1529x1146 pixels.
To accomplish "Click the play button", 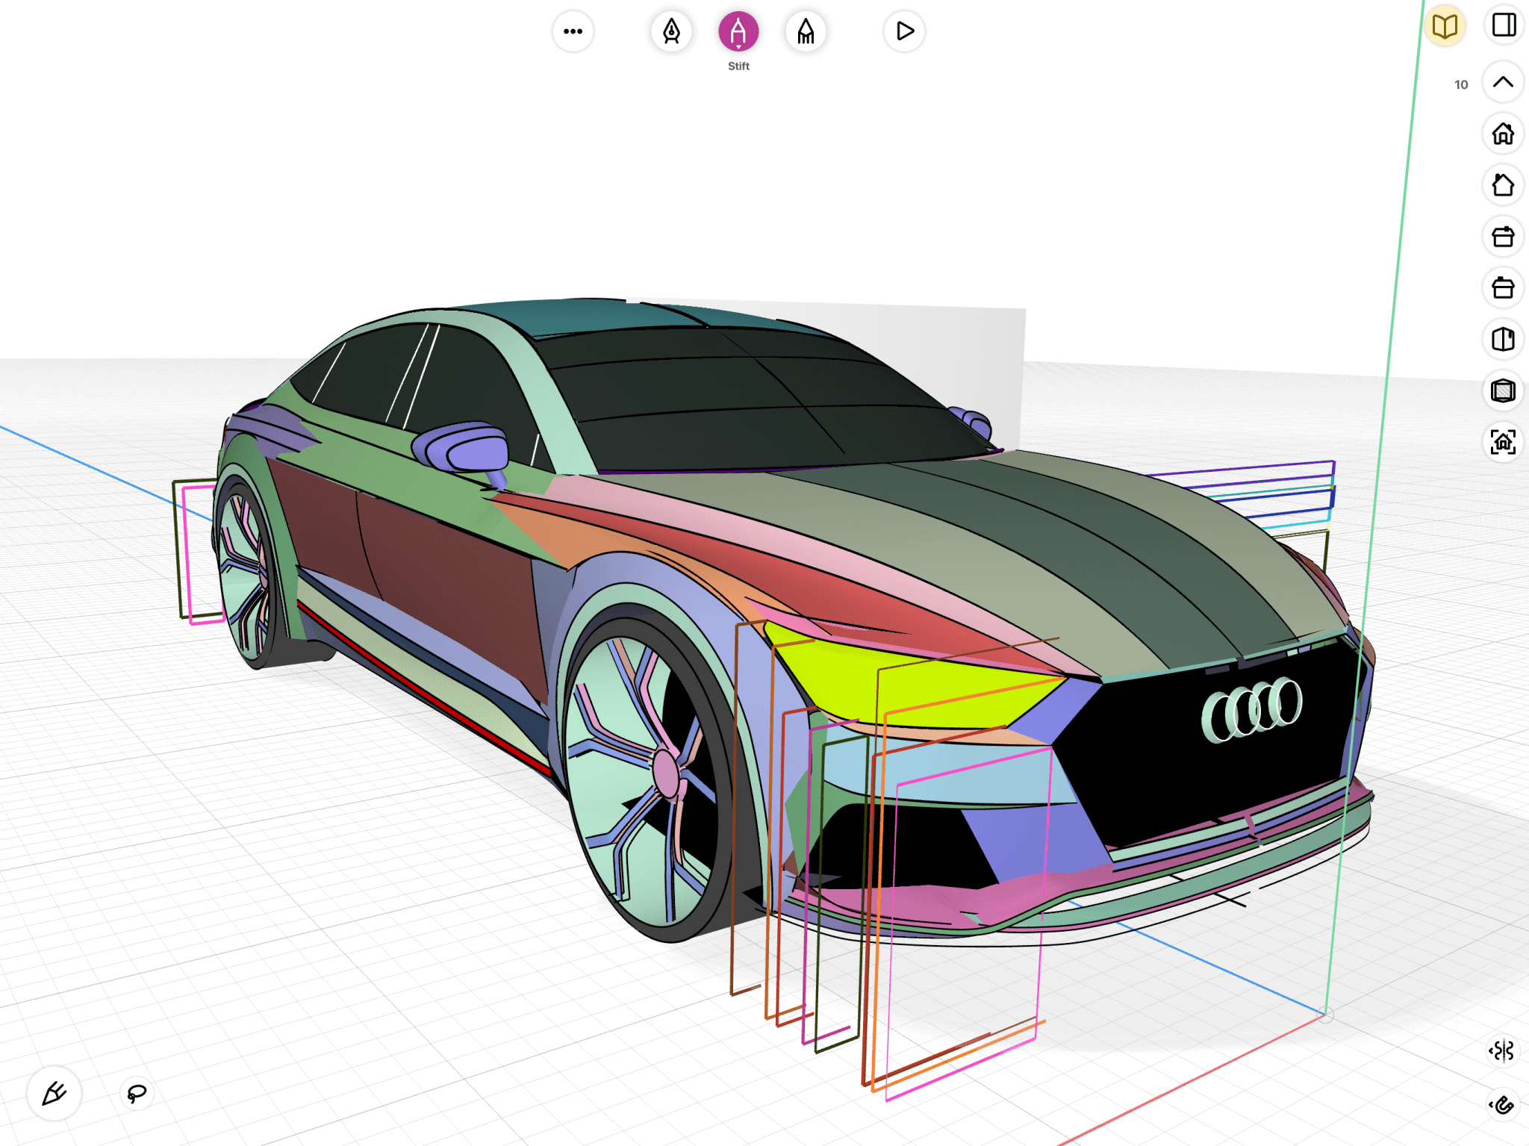I will coord(904,31).
